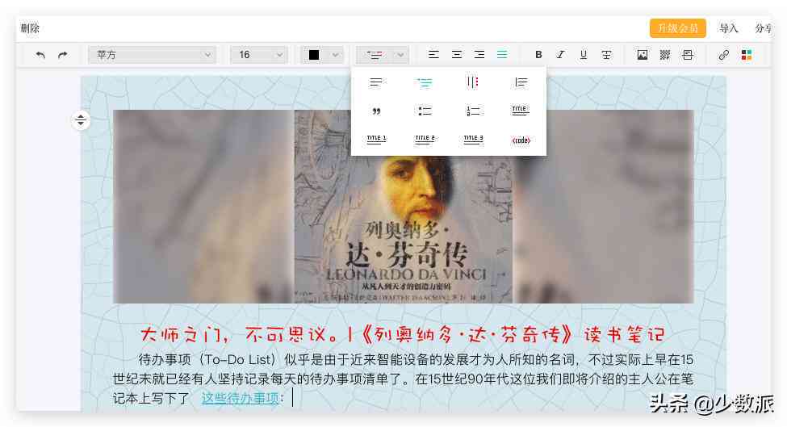
Task: Open the 这些待办事项 hyperlink
Action: [240, 398]
